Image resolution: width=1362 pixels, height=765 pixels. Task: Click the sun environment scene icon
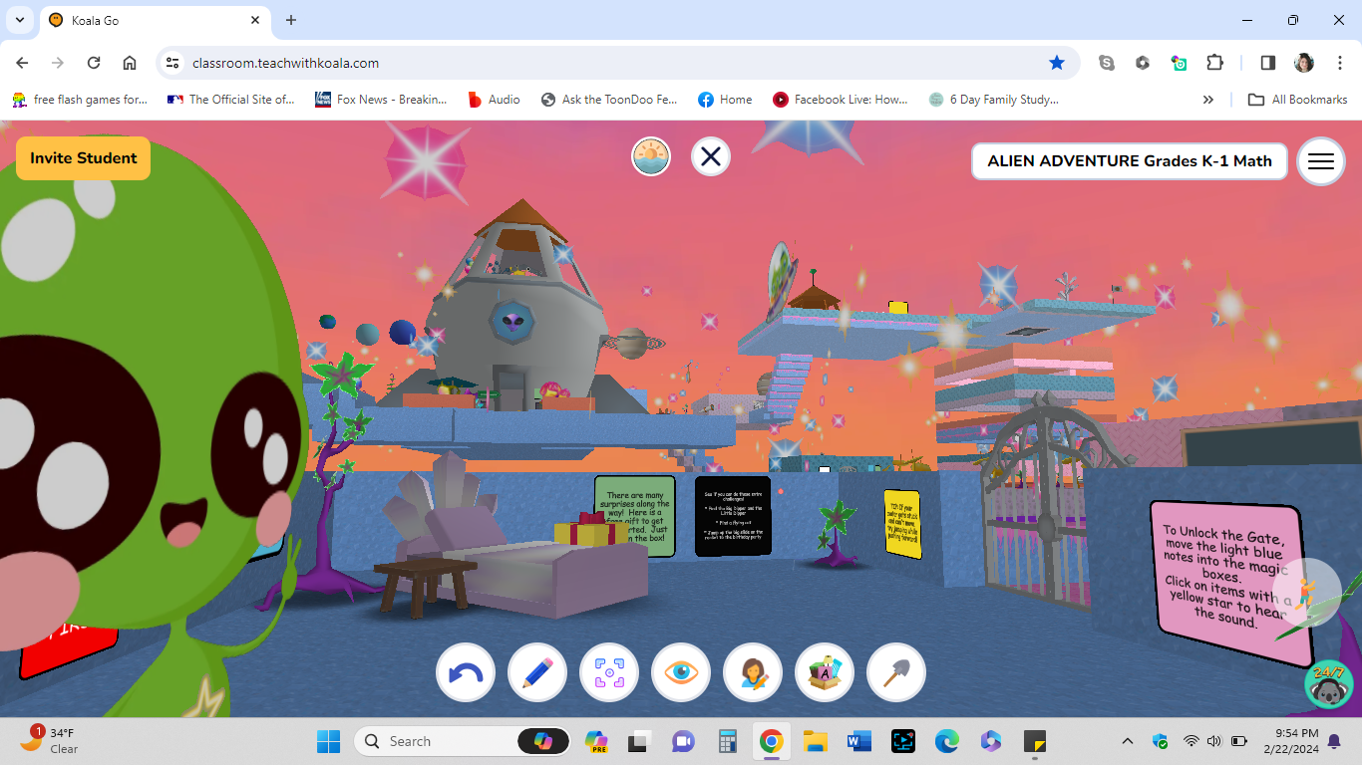(650, 156)
